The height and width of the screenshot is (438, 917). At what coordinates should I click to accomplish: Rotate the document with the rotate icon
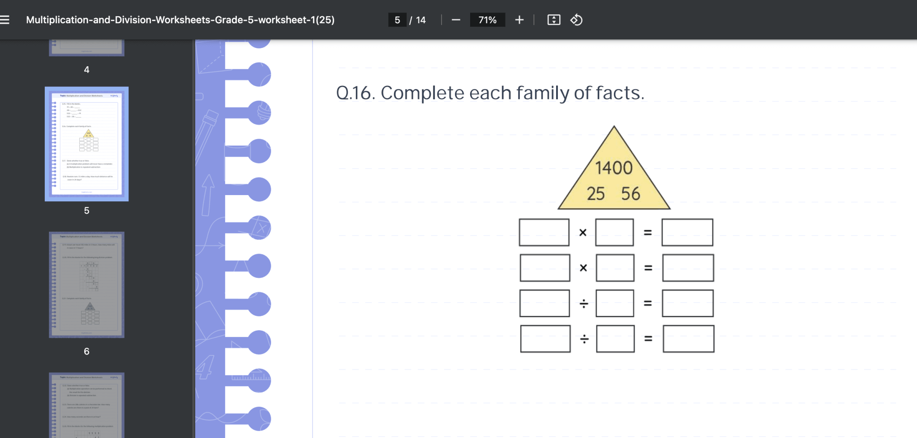[x=577, y=20]
